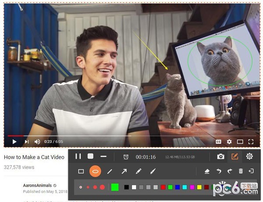
Task: Minimize the recorder toolbar
Action: click(103, 156)
